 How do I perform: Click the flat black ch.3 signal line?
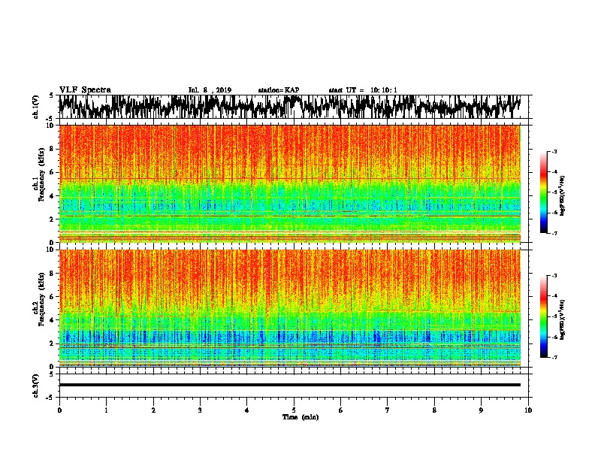pyautogui.click(x=289, y=385)
